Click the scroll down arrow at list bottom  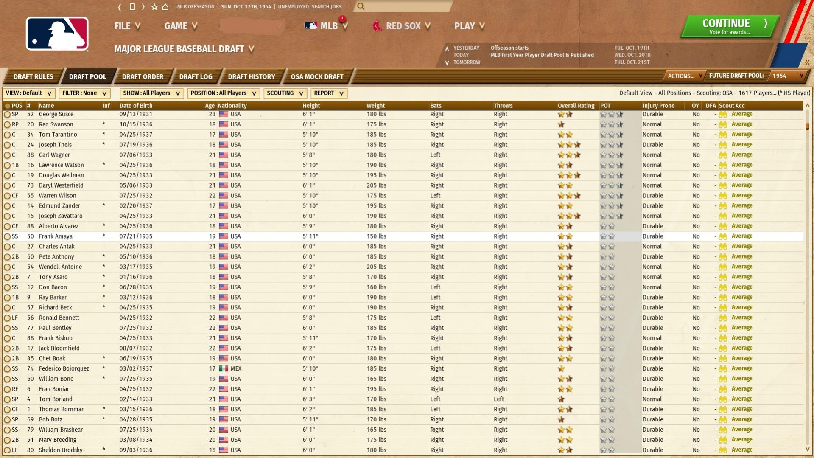point(807,449)
